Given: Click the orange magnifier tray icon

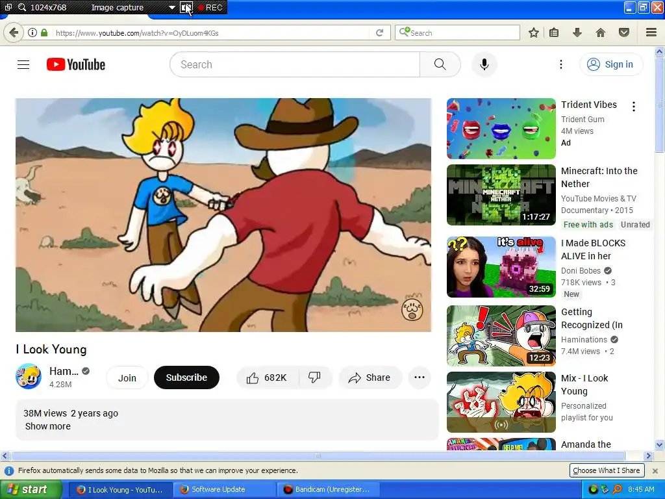Looking at the screenshot, I should [x=617, y=490].
